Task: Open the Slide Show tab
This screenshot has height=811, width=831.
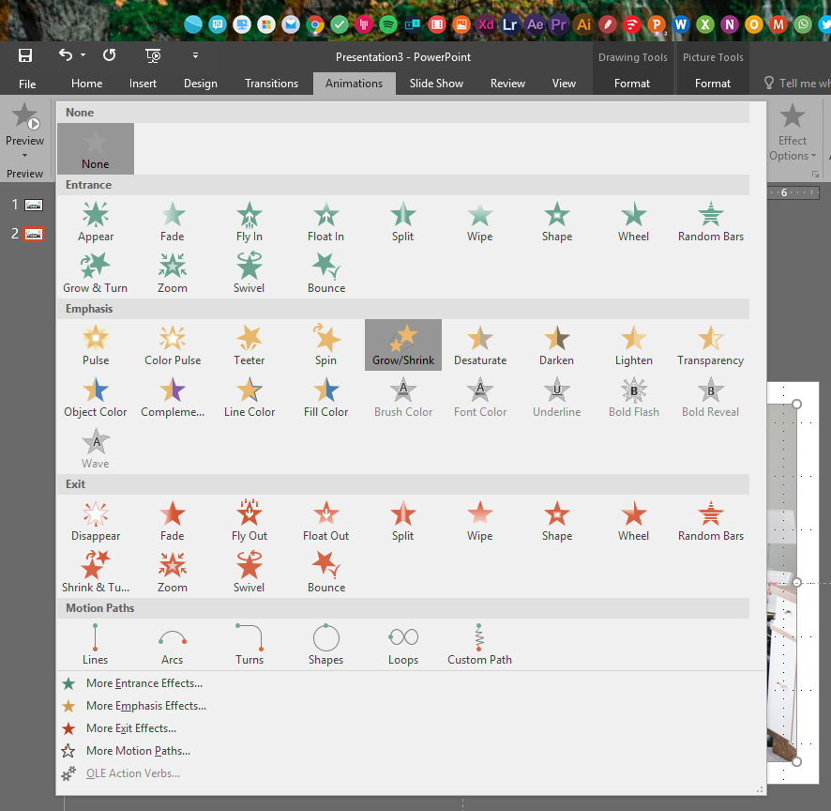Action: (x=436, y=84)
